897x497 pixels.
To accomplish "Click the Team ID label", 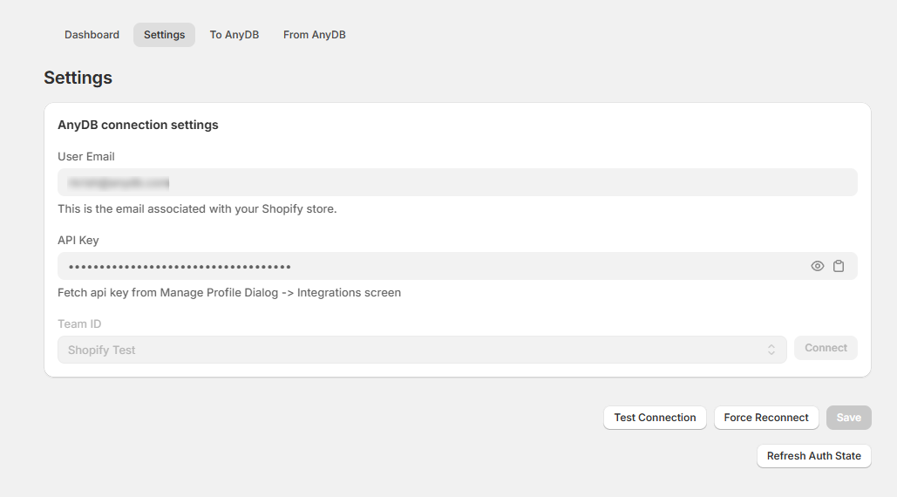I will click(79, 323).
